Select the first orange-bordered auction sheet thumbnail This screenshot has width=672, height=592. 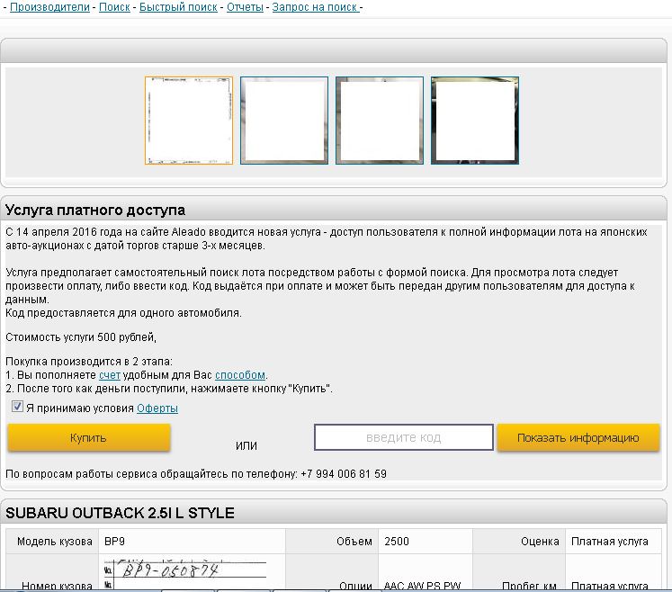pyautogui.click(x=189, y=121)
